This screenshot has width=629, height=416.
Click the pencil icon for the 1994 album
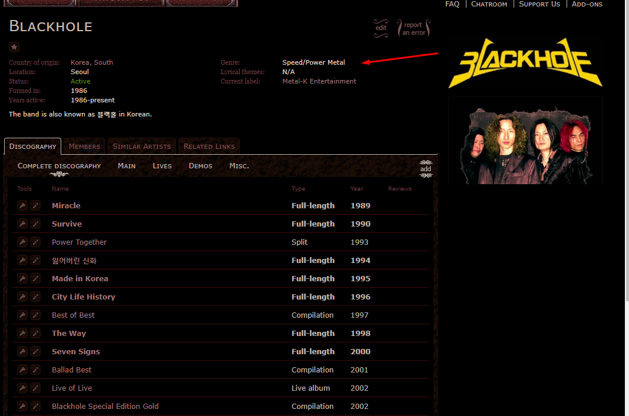point(36,261)
